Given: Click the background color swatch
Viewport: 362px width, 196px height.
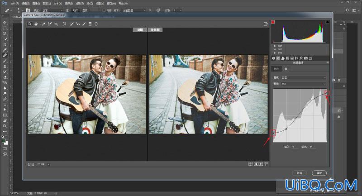Looking at the screenshot, I should click(x=6, y=143).
